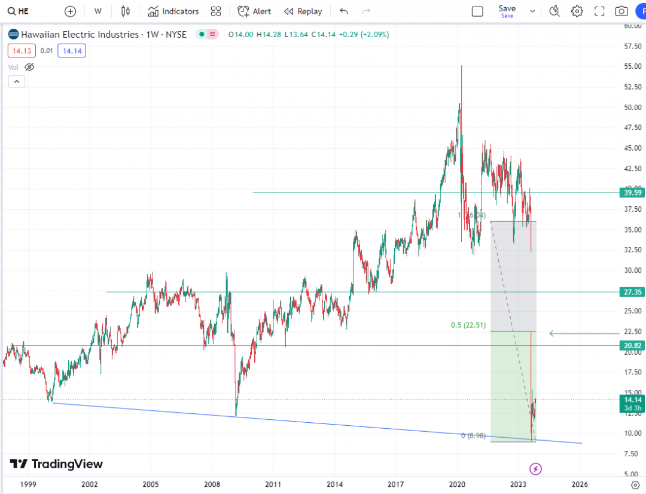Open symbol search for HE
Viewport: 646px width, 494px height.
(19, 11)
